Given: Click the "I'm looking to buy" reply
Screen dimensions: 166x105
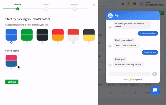Looking at the screenshot, I should pyautogui.click(x=148, y=33).
